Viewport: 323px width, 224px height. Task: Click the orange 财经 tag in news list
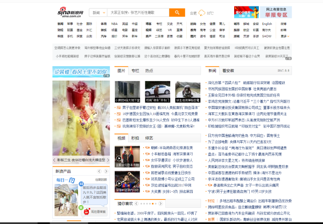pyautogui.click(x=211, y=201)
